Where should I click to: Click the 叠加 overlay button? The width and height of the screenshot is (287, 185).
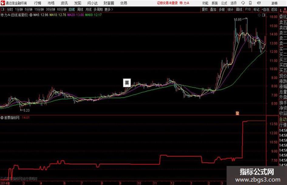[213, 9]
